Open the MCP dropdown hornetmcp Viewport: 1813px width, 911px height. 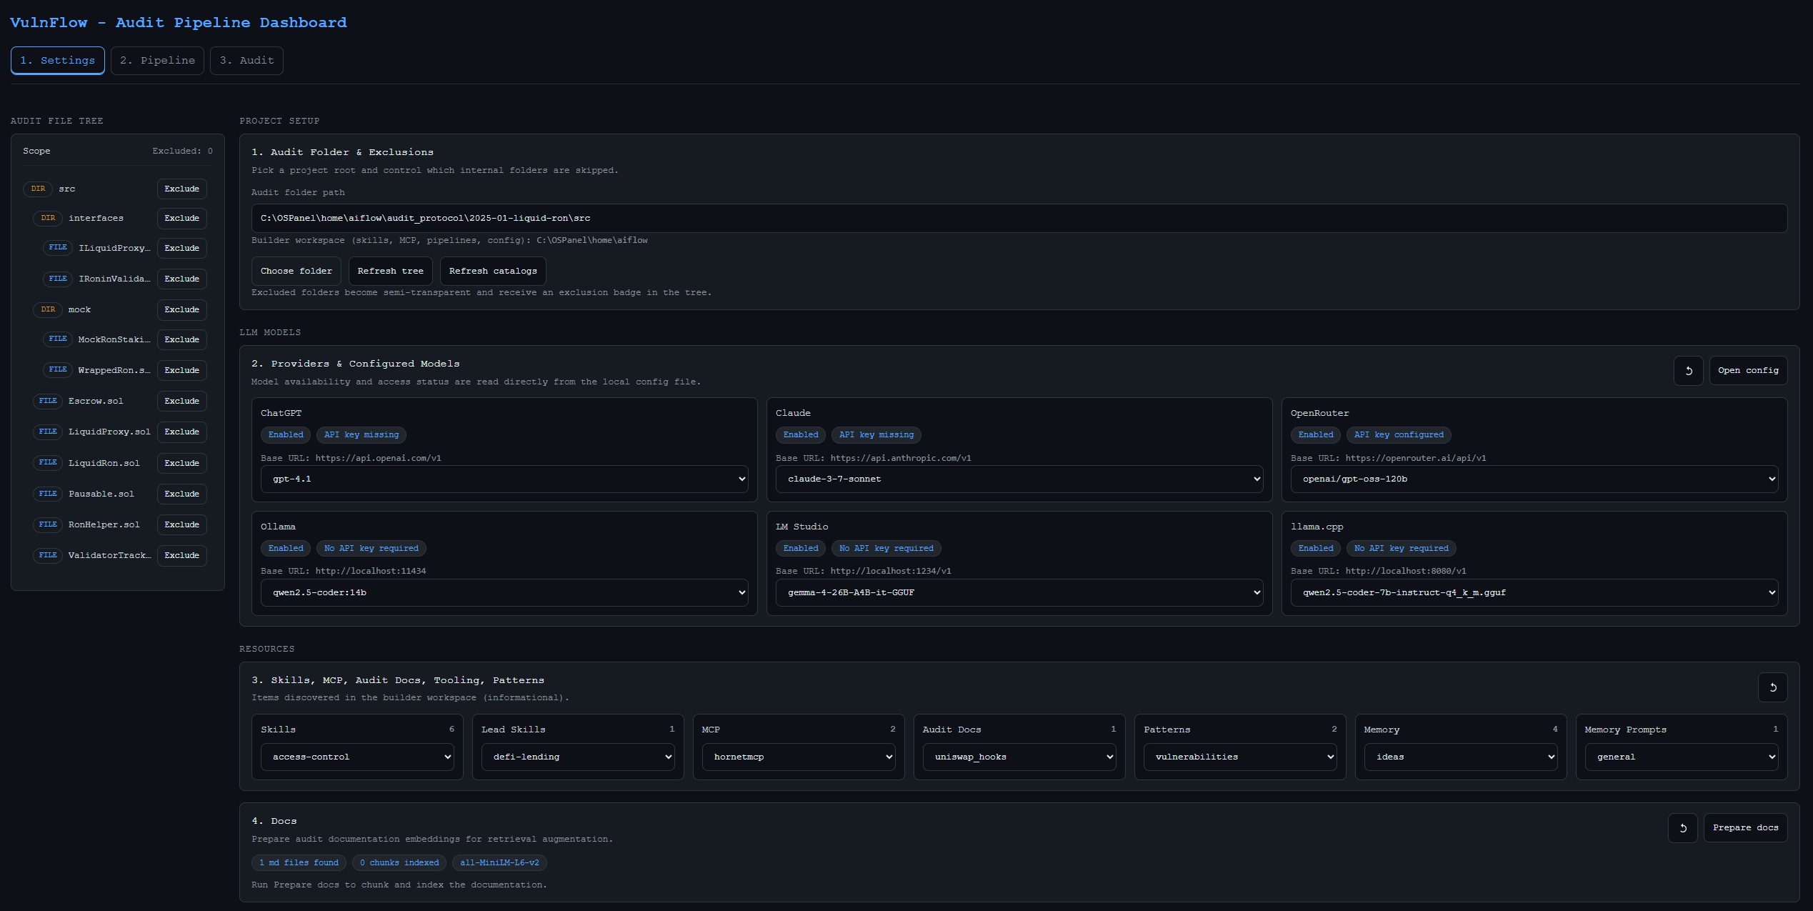point(799,757)
